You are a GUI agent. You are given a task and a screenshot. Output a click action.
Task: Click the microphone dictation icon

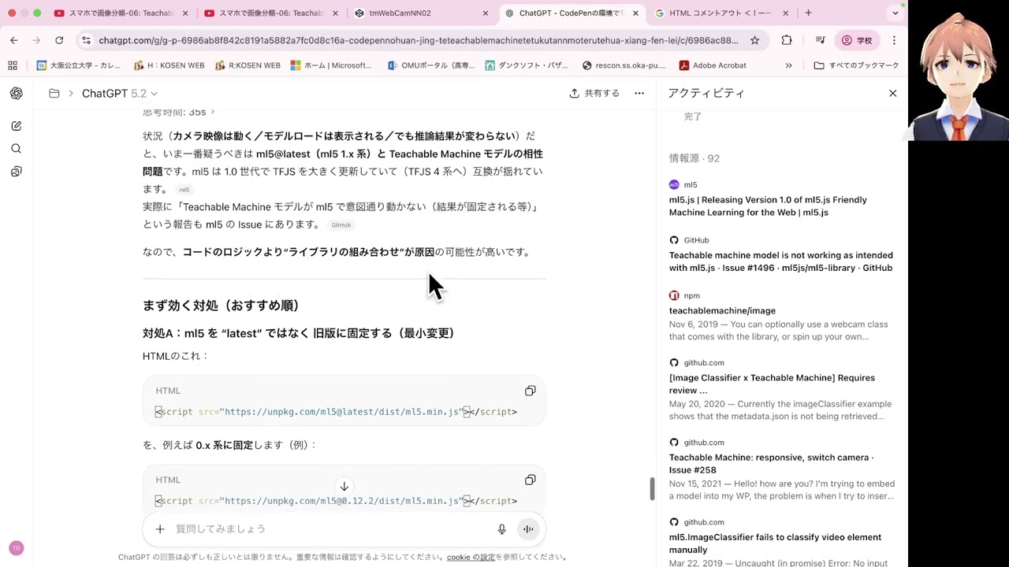501,529
